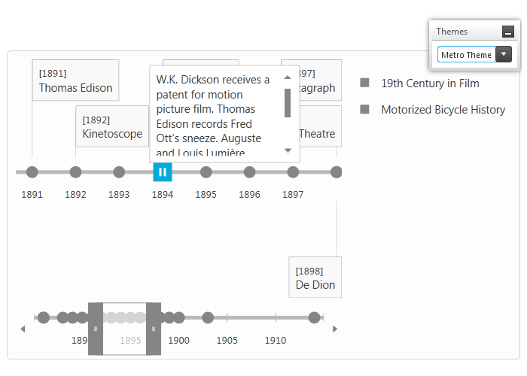The image size is (527, 376).
Task: Click the pause marker at 1894
Action: (163, 172)
